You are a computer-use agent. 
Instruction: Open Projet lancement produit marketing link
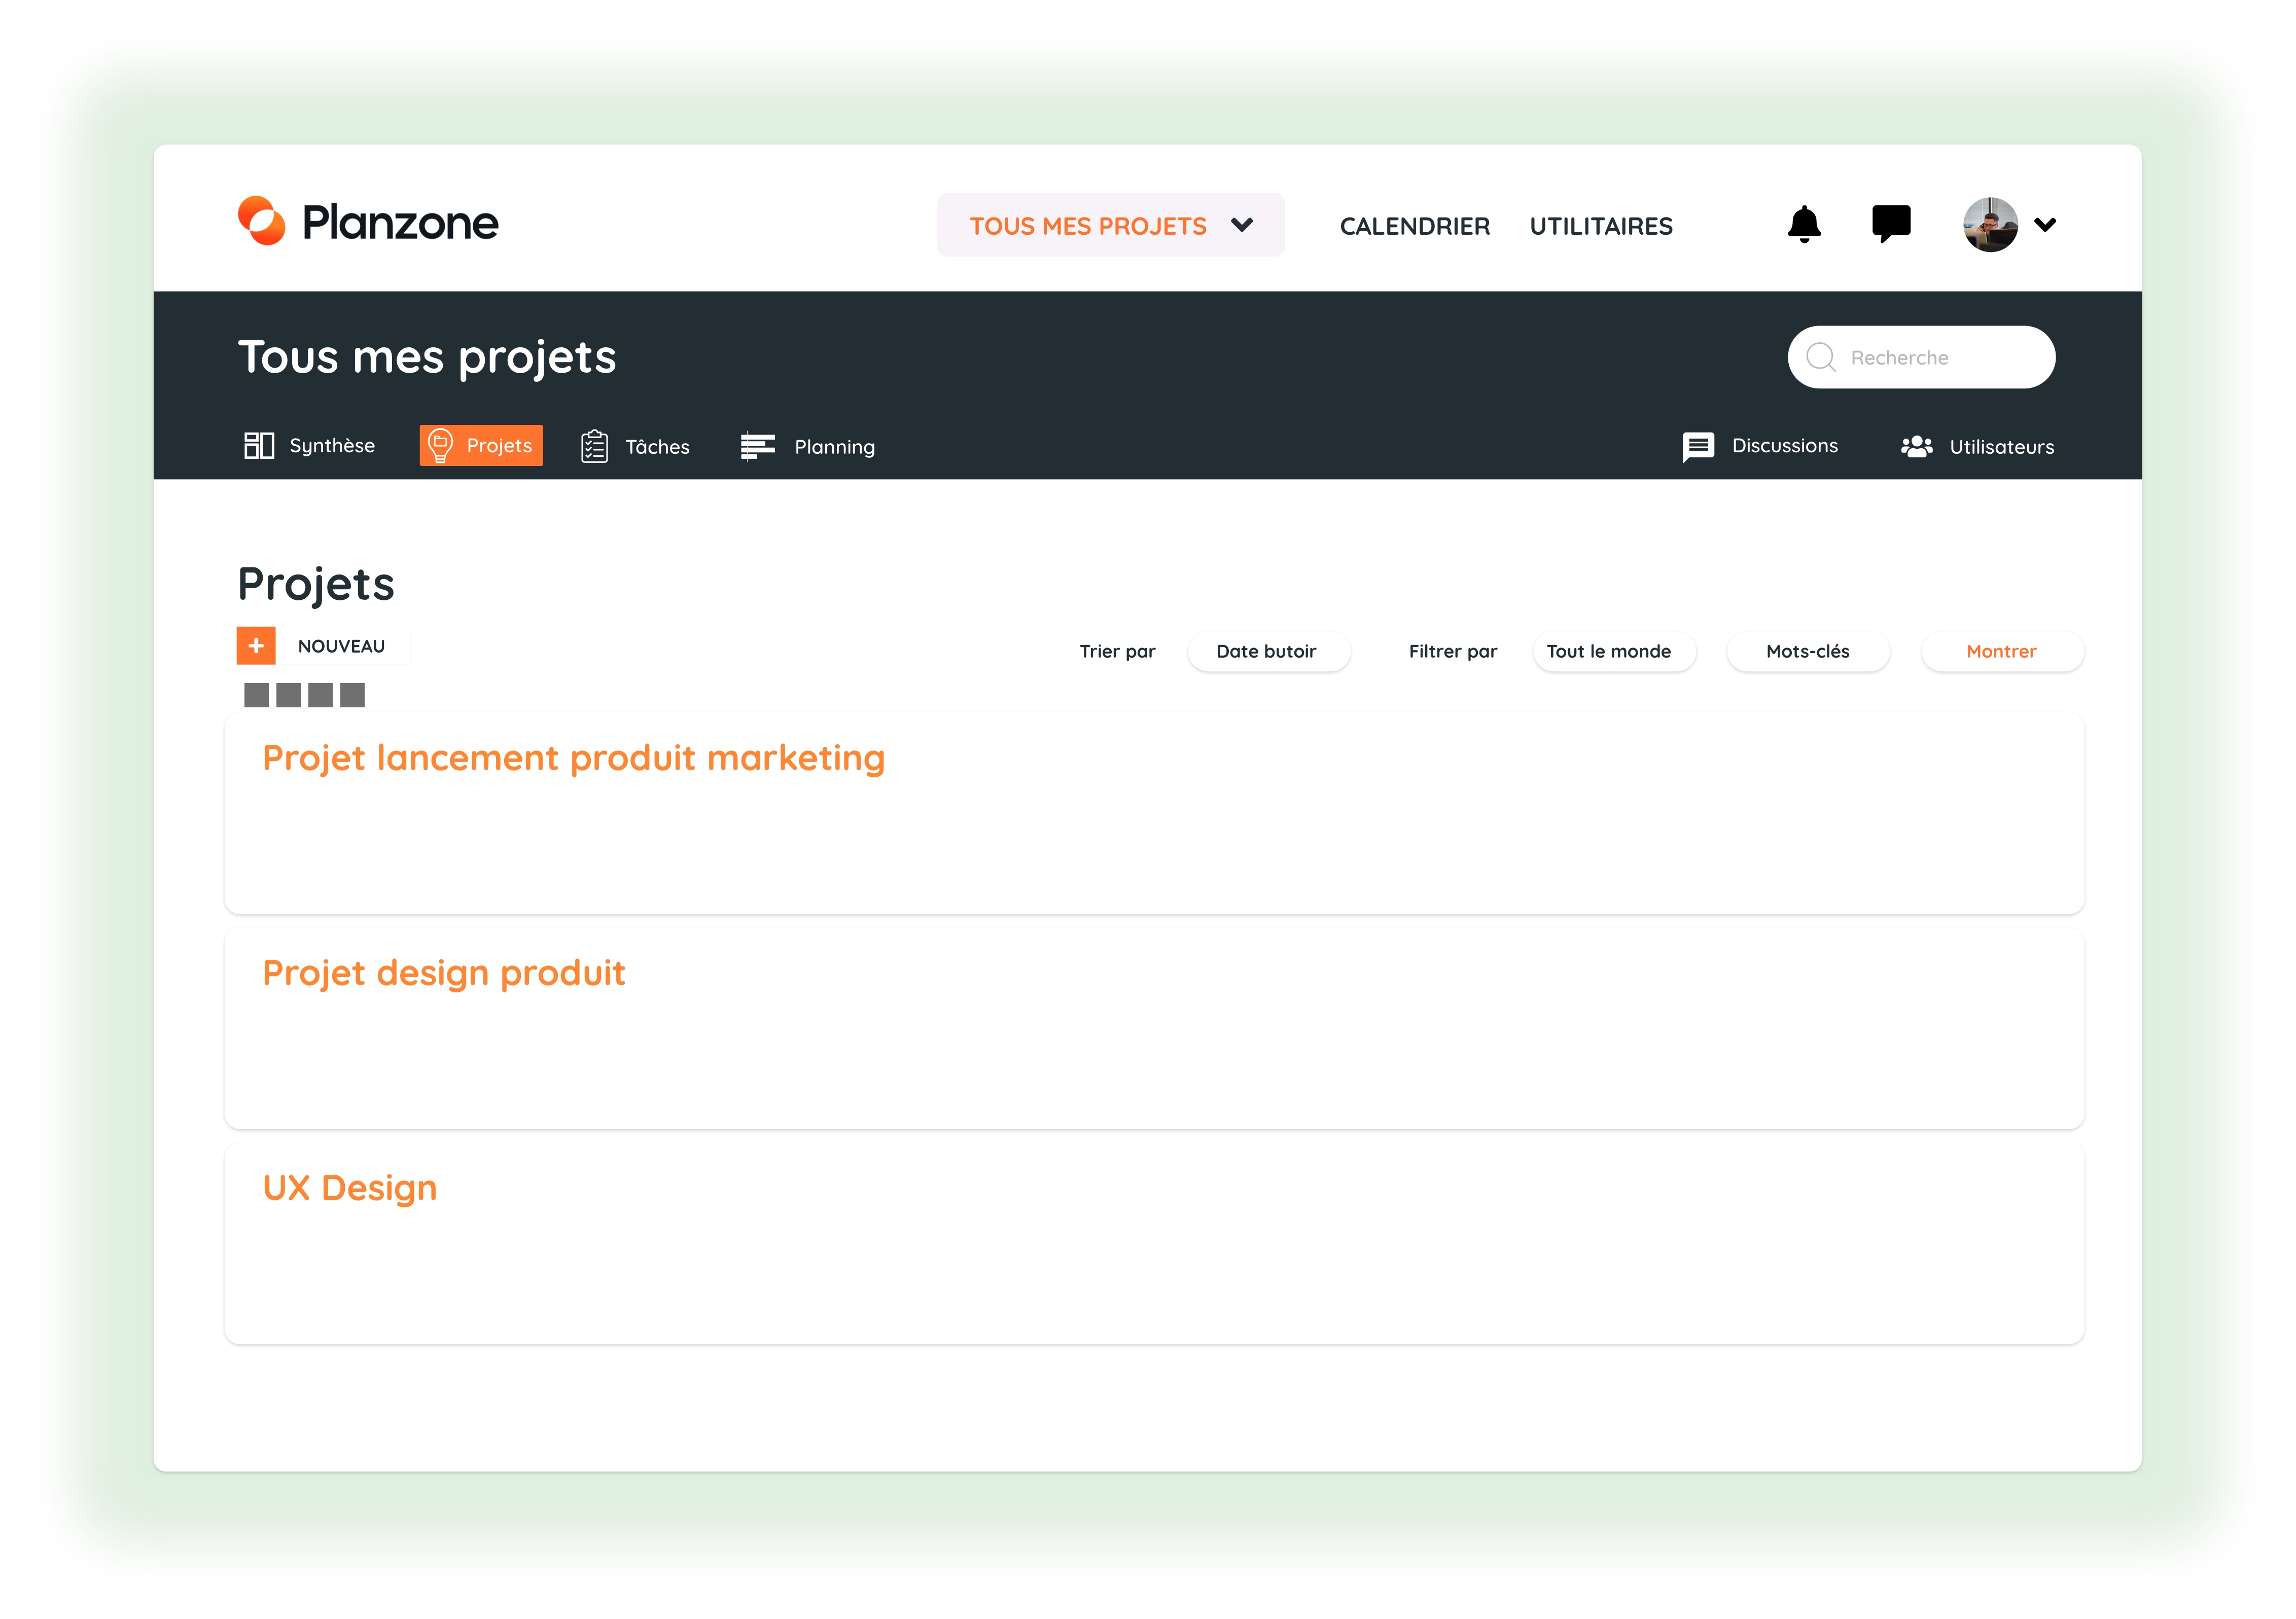click(x=573, y=758)
